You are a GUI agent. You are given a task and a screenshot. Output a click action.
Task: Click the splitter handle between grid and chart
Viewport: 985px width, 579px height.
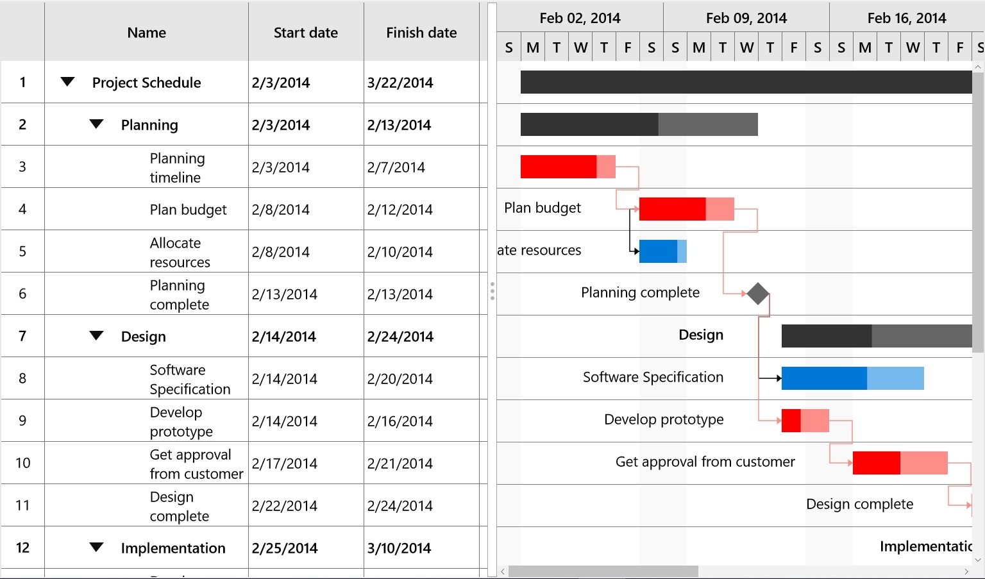491,290
